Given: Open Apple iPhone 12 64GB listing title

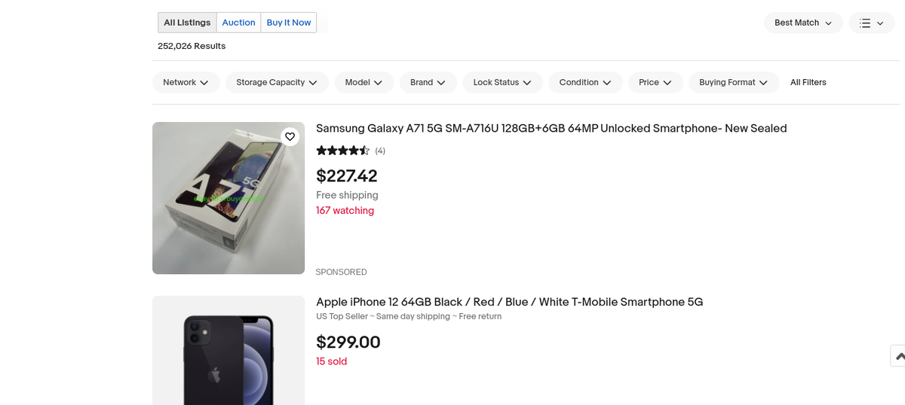Looking at the screenshot, I should [510, 303].
